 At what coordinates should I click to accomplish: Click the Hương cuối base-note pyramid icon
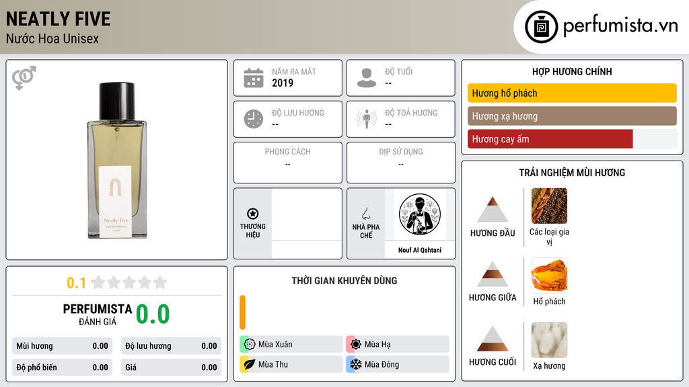[493, 339]
